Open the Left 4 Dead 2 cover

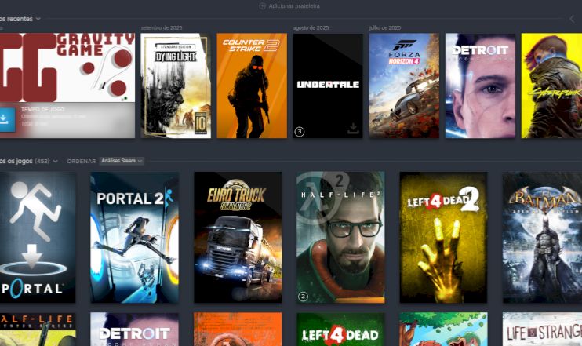(443, 237)
